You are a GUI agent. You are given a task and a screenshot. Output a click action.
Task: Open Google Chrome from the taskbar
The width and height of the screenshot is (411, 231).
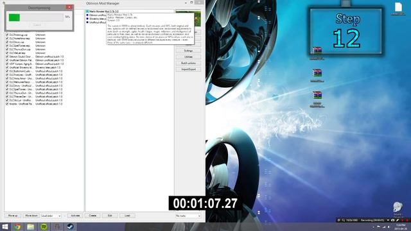(x=17, y=227)
